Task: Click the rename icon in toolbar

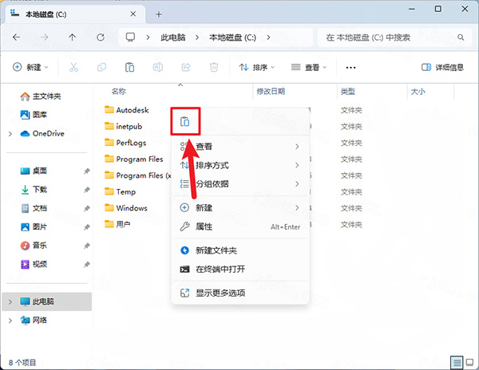Action: pyautogui.click(x=157, y=67)
